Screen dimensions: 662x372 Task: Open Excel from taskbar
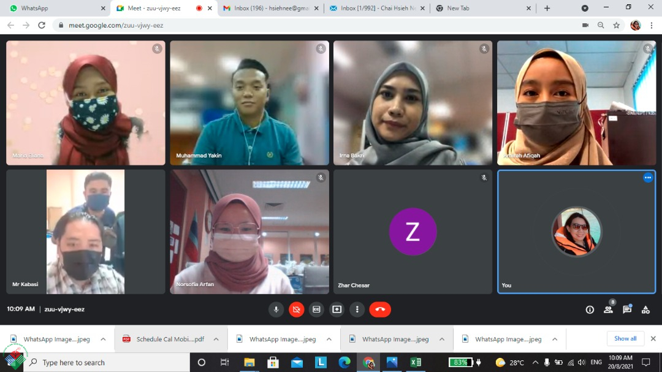click(x=416, y=362)
